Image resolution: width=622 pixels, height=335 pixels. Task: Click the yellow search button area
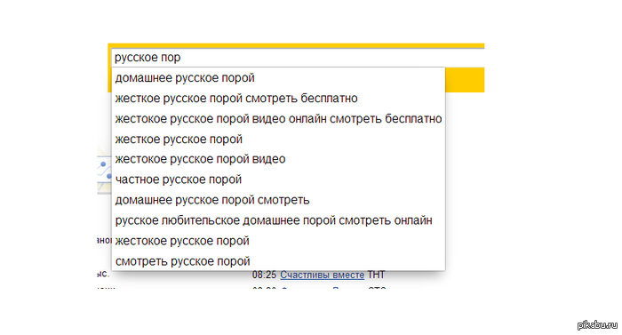(465, 80)
